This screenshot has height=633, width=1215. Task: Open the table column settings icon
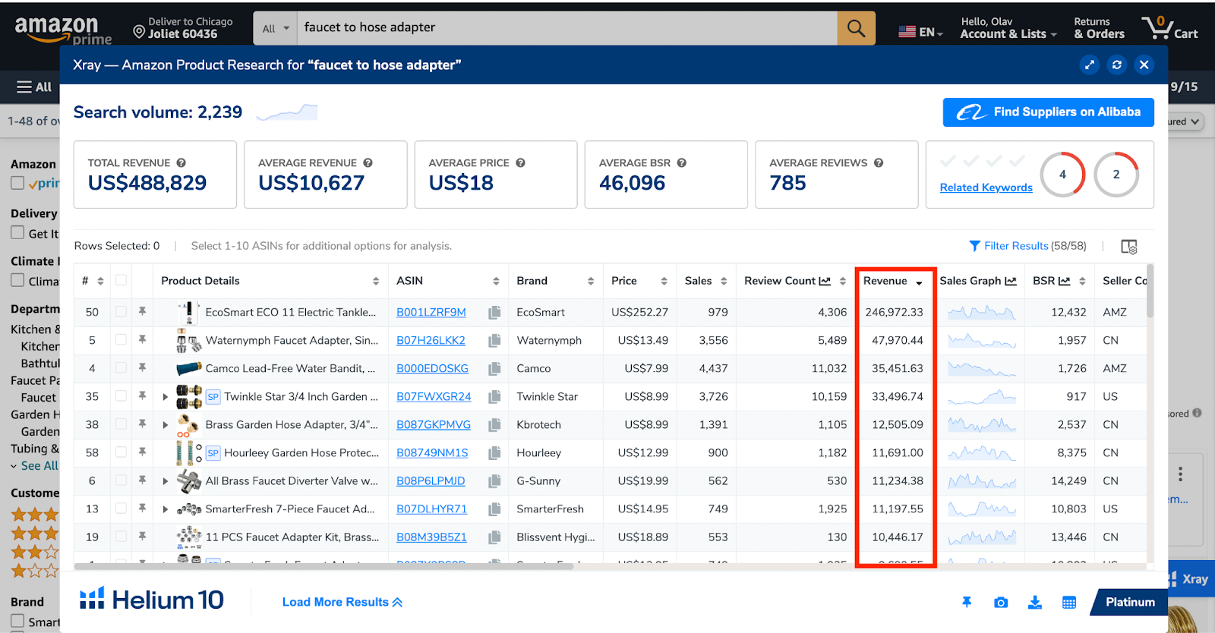pyautogui.click(x=1129, y=247)
